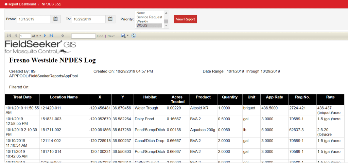Go to the previous report page
This screenshot has height=168, width=348.
point(16,36)
